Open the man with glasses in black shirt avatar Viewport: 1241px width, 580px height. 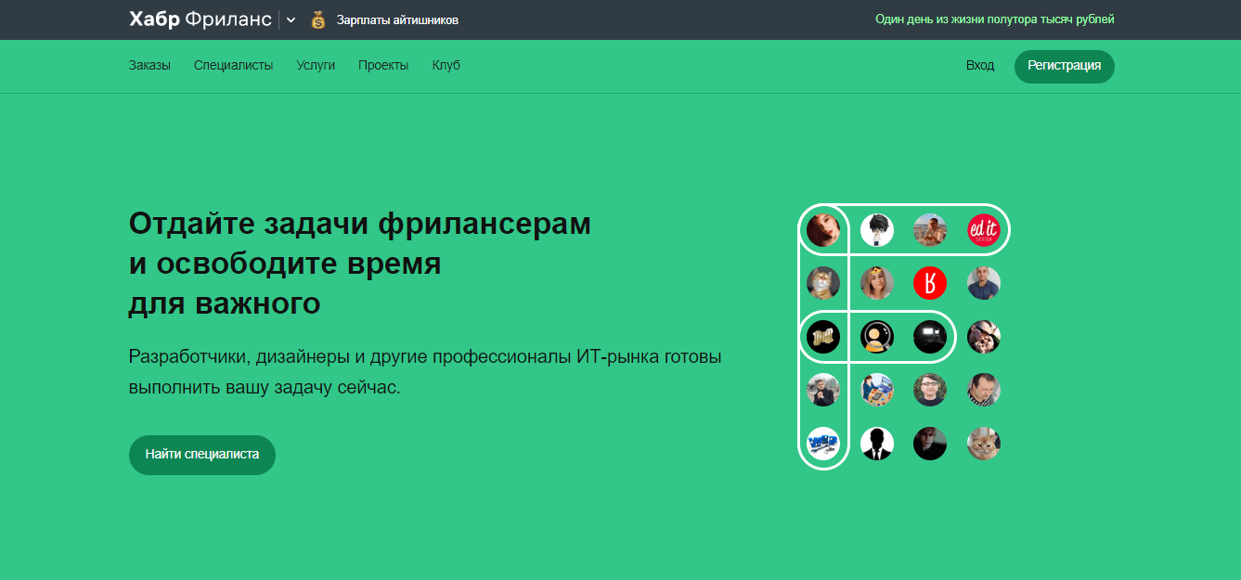coord(930,390)
